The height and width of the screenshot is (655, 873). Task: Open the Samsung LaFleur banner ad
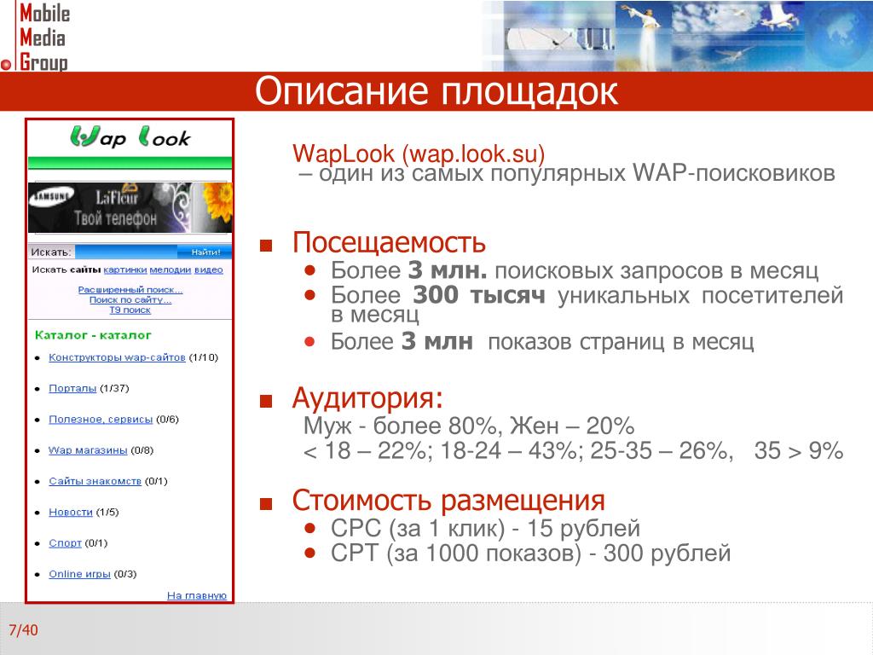(x=130, y=208)
